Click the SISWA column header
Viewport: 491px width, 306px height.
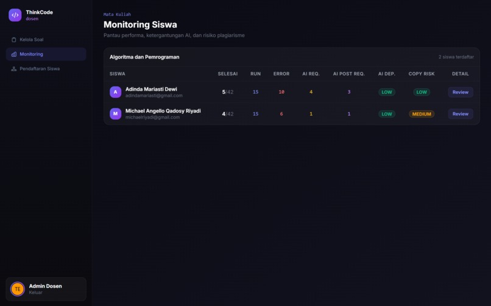pos(118,74)
